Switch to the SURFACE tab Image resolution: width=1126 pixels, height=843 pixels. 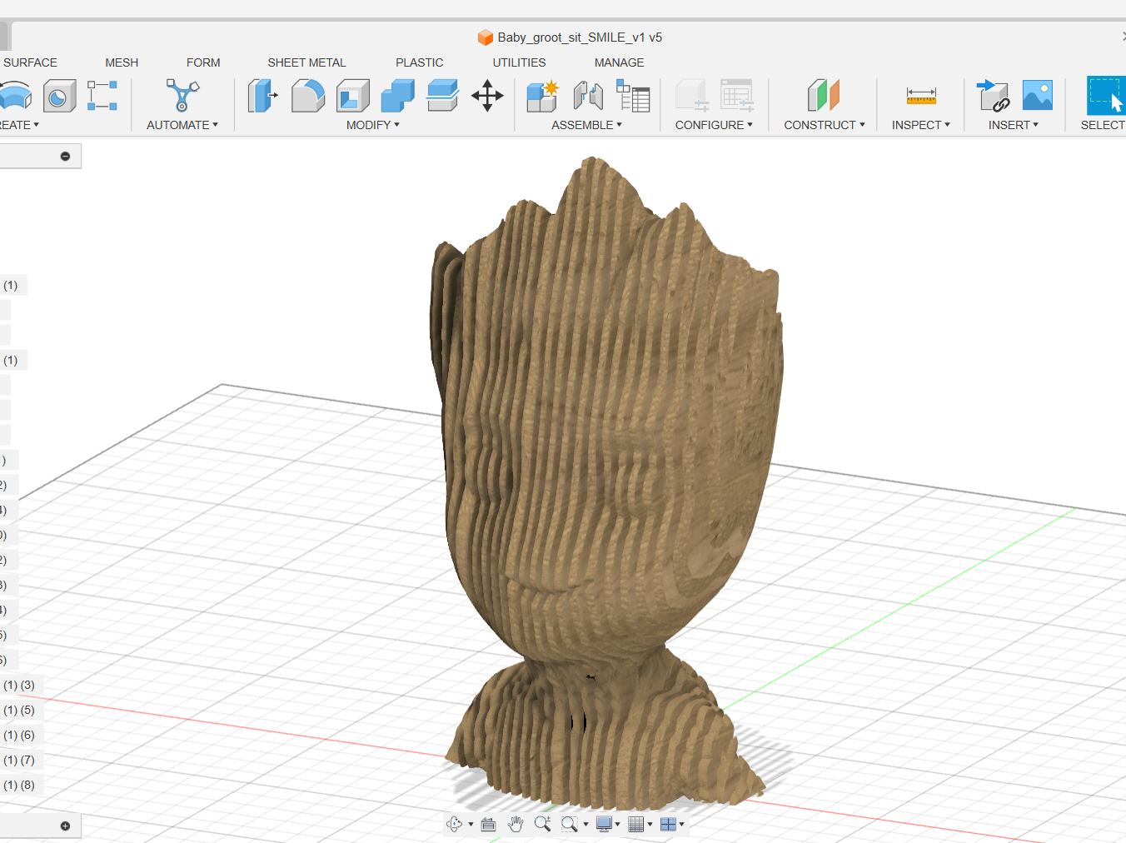click(x=30, y=62)
